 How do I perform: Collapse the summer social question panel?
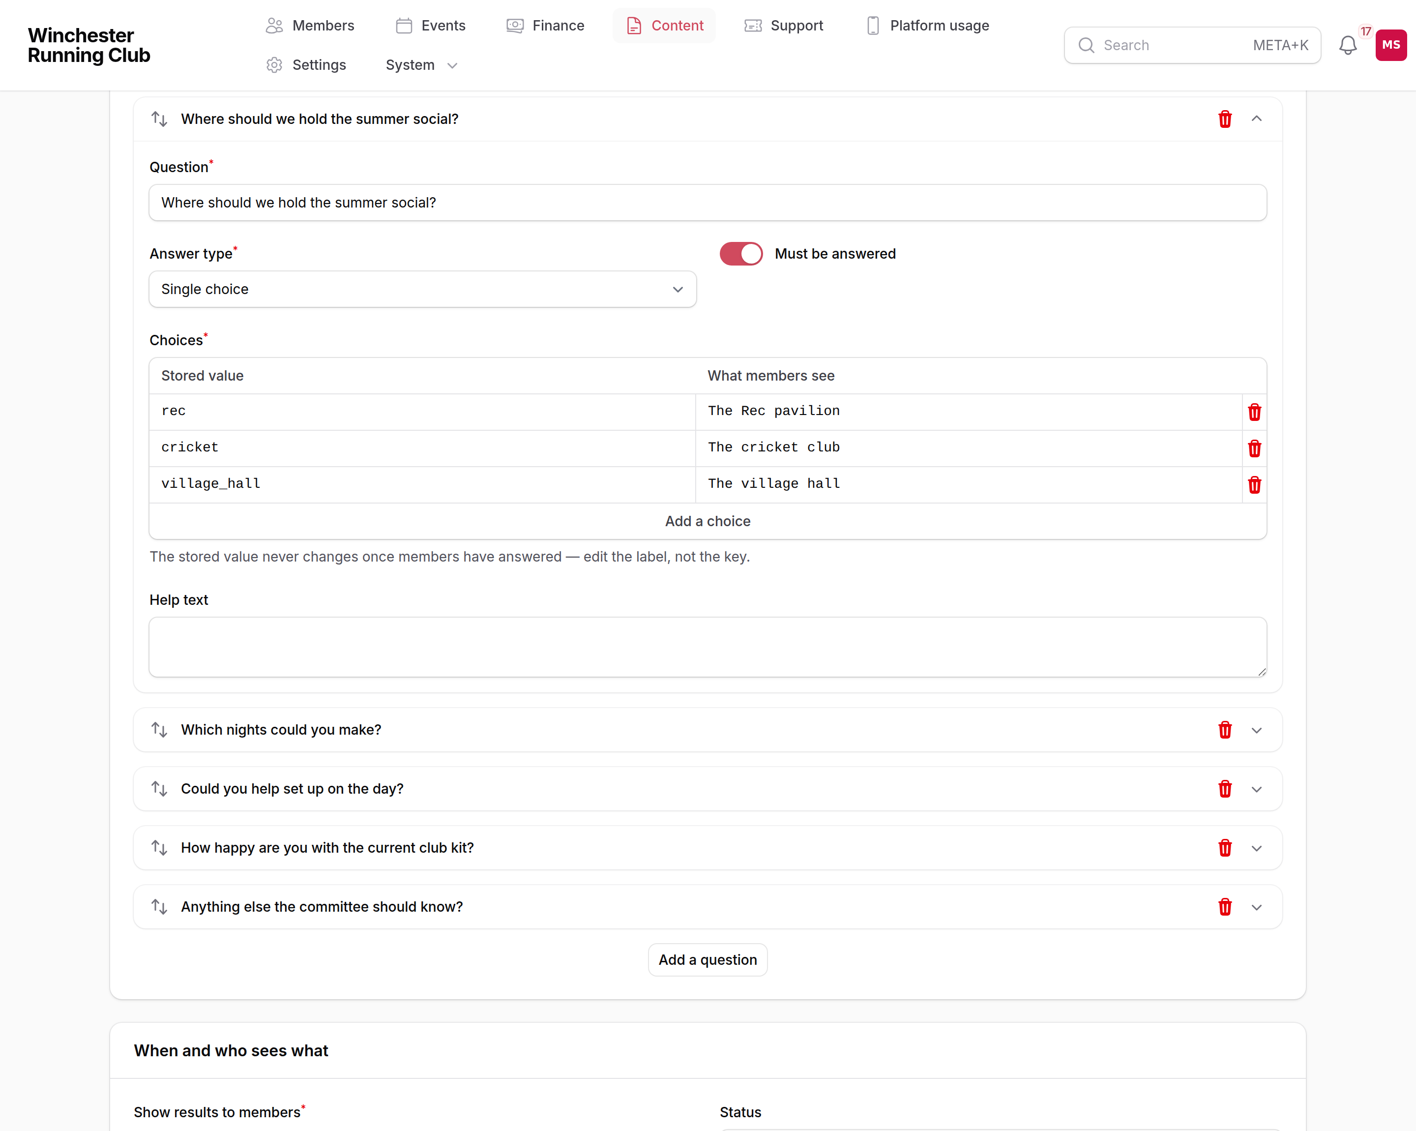pos(1256,119)
